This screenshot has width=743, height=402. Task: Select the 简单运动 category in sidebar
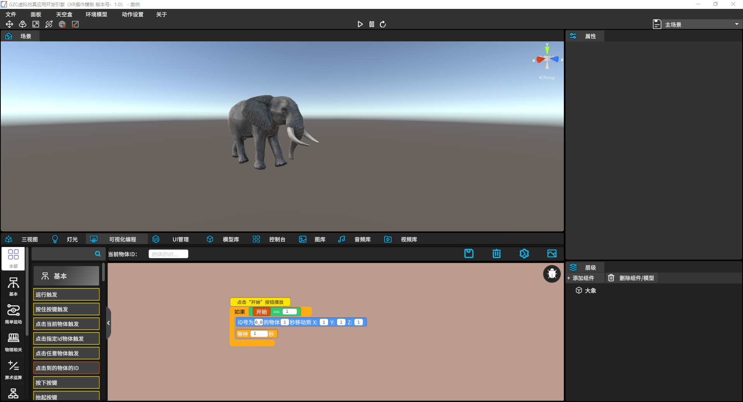pyautogui.click(x=13, y=313)
